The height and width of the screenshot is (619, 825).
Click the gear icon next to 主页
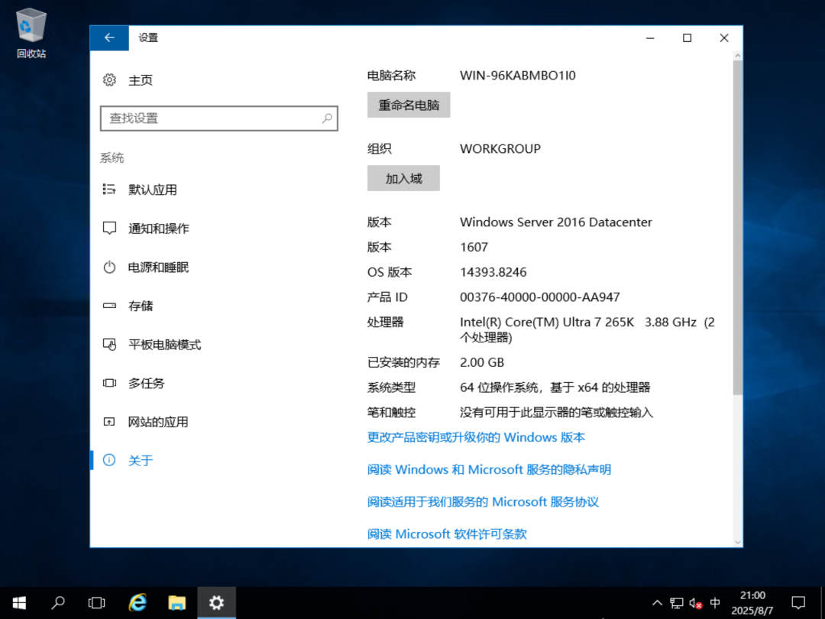click(x=109, y=80)
